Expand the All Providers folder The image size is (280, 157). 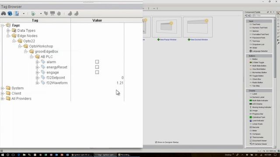[x=2, y=99]
